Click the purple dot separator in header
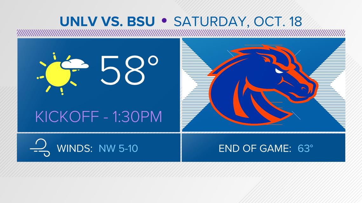Screen dimensions: 362x203 point(164,21)
